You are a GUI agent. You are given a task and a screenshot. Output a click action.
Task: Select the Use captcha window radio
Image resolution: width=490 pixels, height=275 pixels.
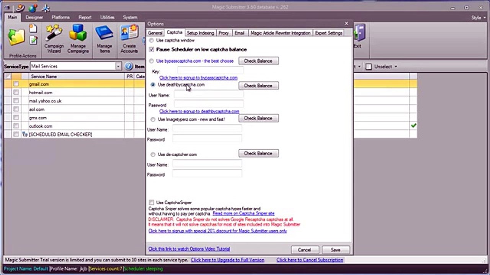coord(152,40)
